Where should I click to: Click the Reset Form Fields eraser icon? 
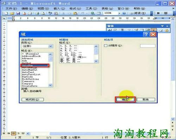click(x=161, y=30)
